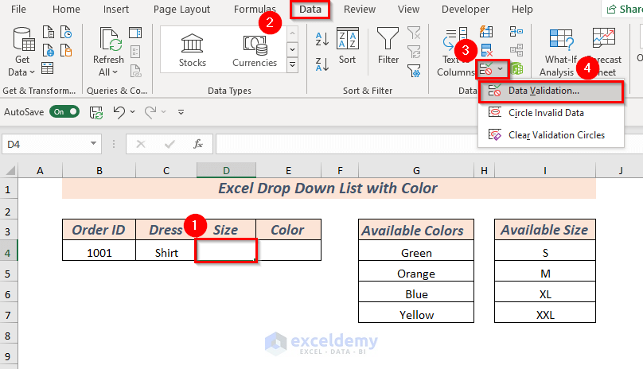Toggle the AutoSave switch off

pyautogui.click(x=64, y=111)
